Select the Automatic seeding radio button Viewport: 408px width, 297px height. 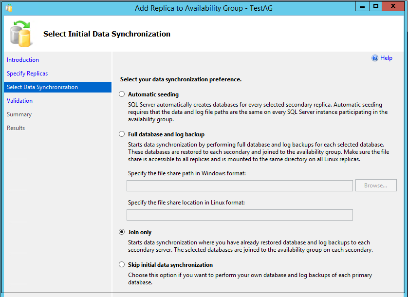[122, 94]
